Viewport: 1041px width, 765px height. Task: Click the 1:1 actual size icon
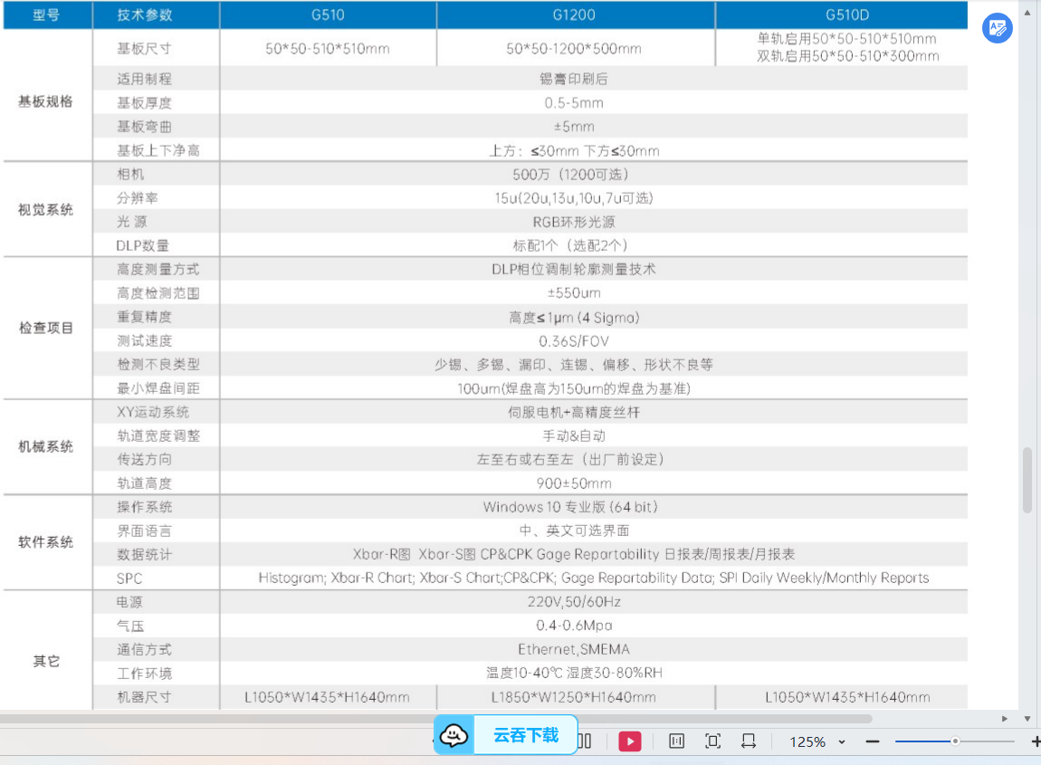[676, 741]
